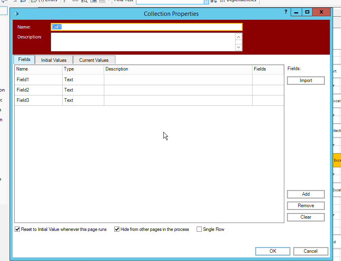
Task: Switch to the Initial Values tab
Action: coord(54,60)
